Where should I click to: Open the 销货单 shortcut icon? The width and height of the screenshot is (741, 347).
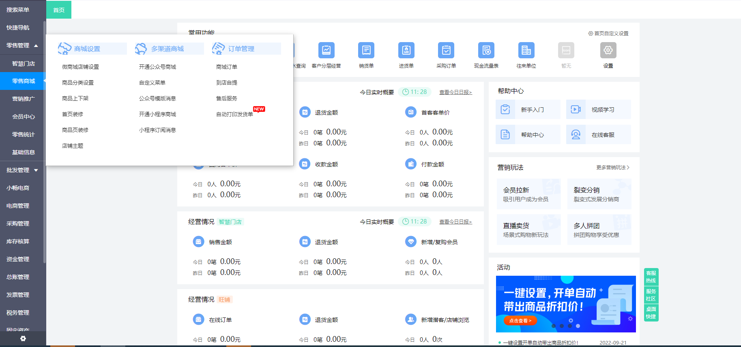pos(366,51)
